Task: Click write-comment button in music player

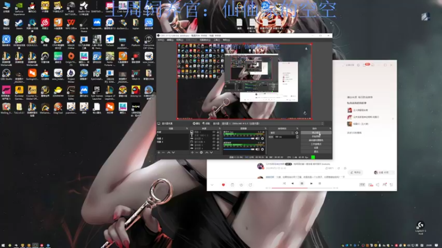Action: click(355, 172)
